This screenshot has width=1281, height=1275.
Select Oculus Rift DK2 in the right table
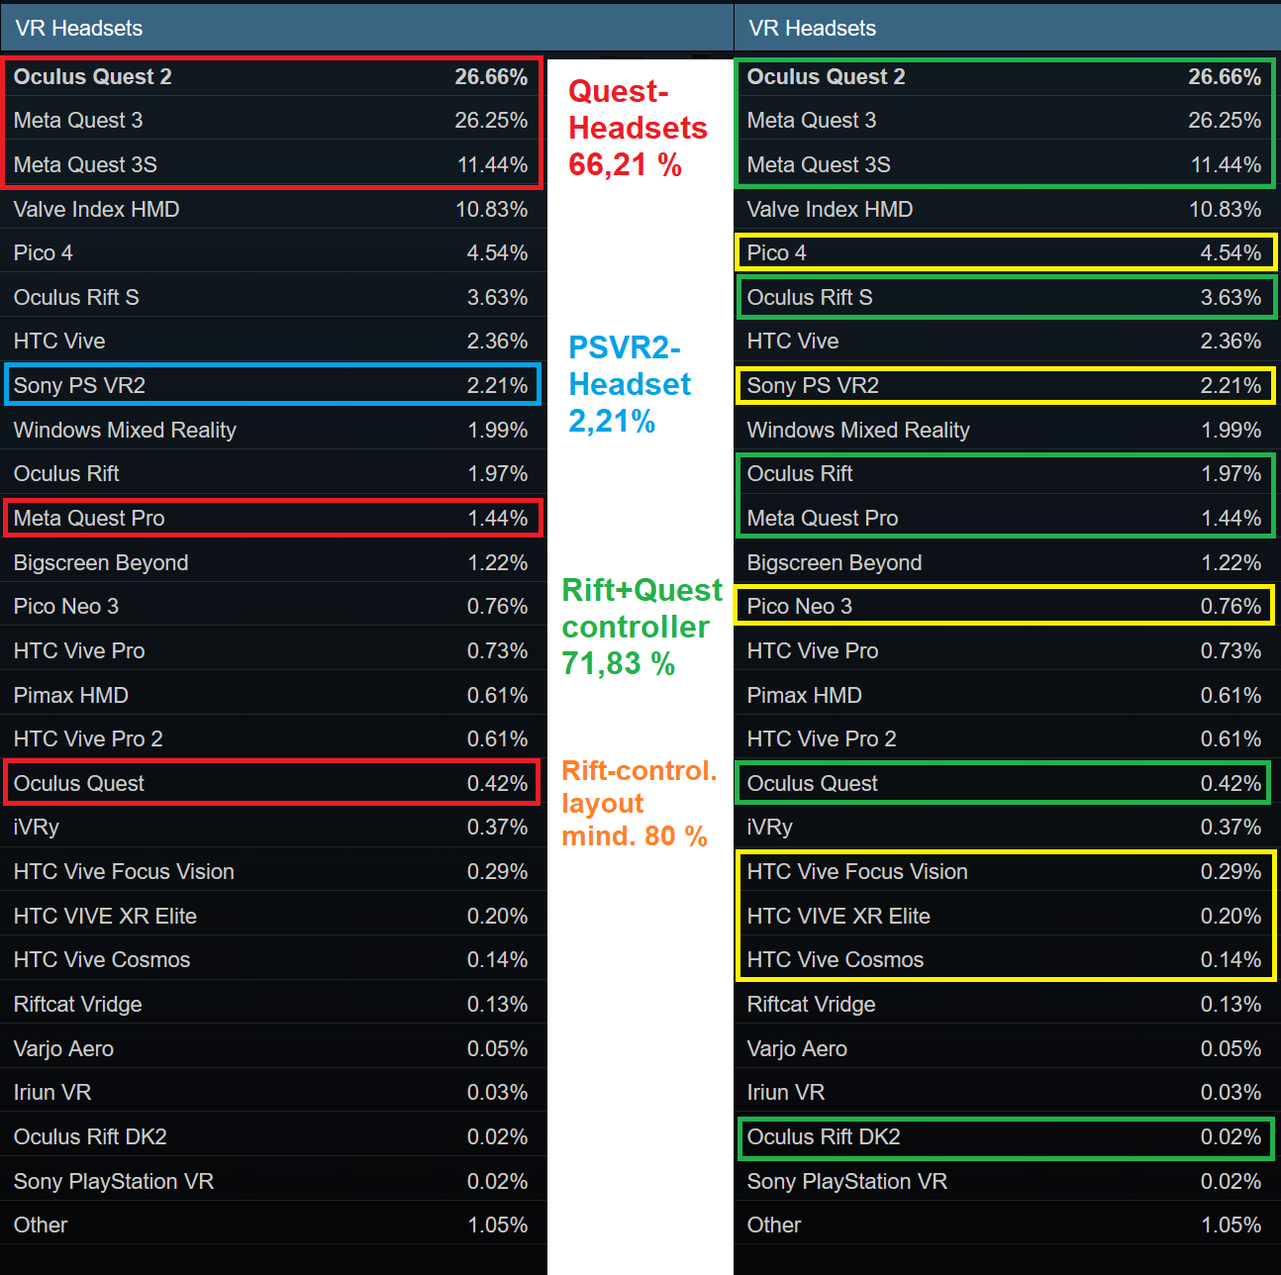coord(1007,1136)
